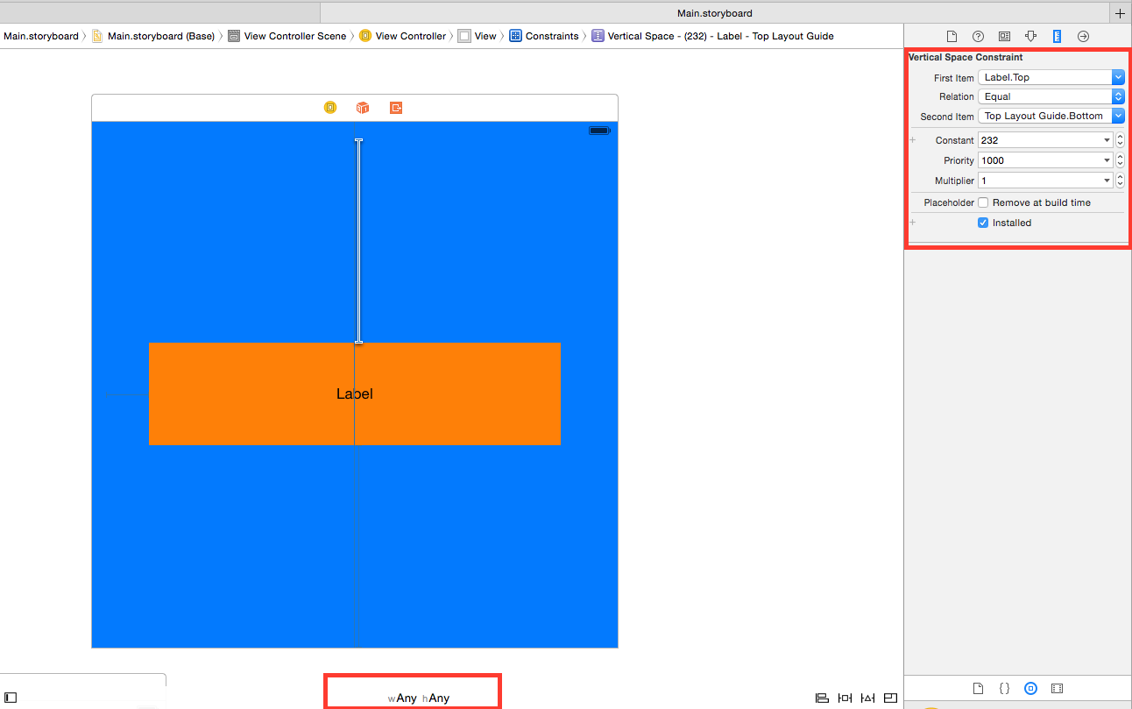This screenshot has height=709, width=1132.
Task: Add variation for Constant with plus
Action: 913,140
